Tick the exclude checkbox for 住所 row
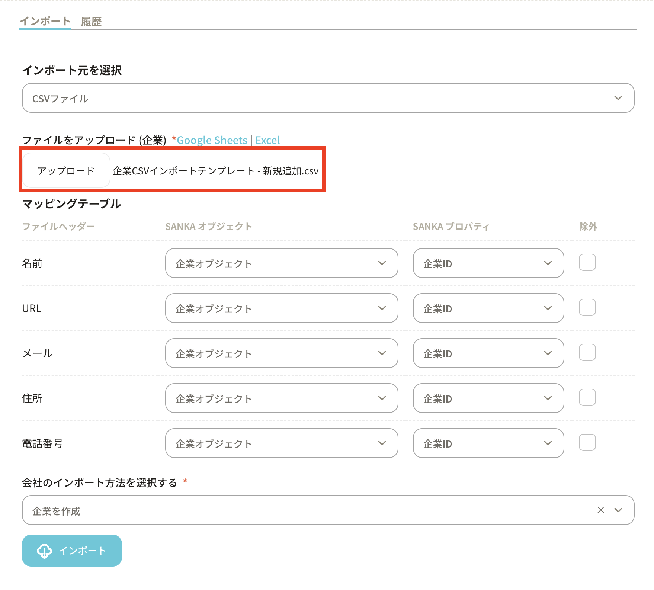This screenshot has height=590, width=654. click(587, 398)
